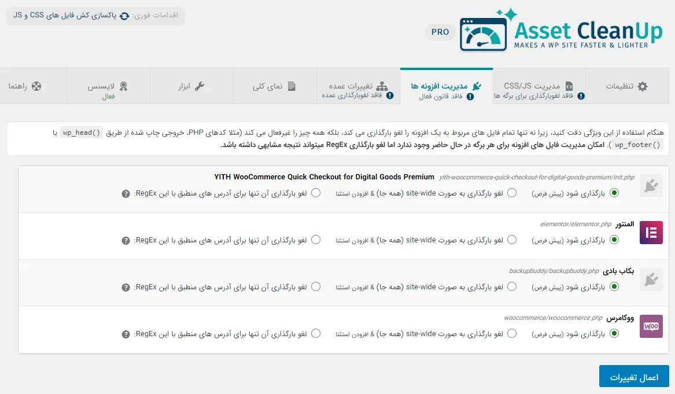Open the تغییرات عمده tab
Viewport: 675px width, 394px height.
point(358,86)
